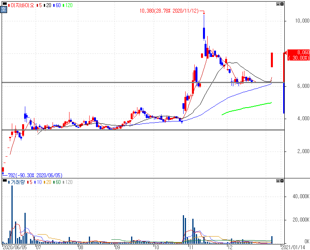Click the tallest volume bar in June
The image size is (310, 250).
(x=12, y=214)
